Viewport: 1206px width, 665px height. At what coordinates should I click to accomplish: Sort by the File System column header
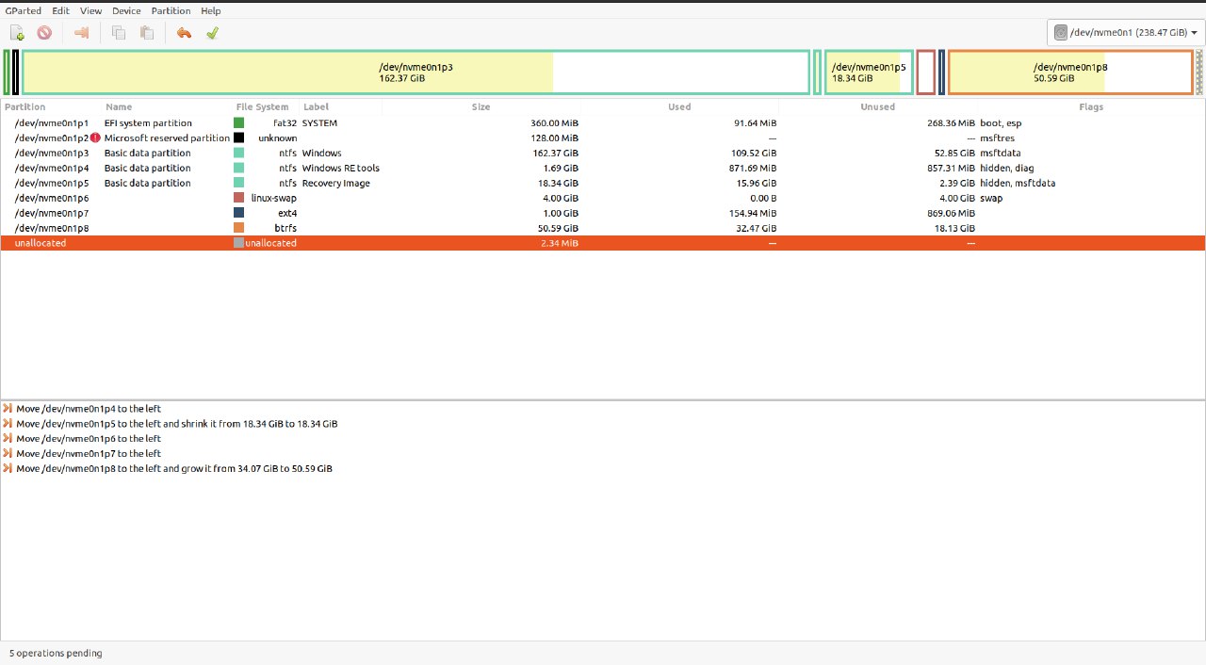[x=262, y=107]
